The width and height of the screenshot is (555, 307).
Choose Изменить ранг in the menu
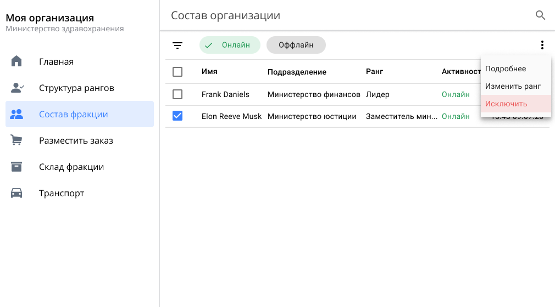coord(513,86)
